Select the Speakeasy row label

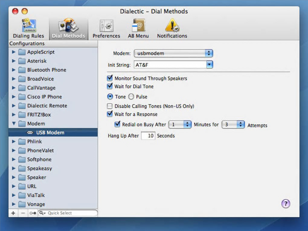pyautogui.click(x=40, y=168)
